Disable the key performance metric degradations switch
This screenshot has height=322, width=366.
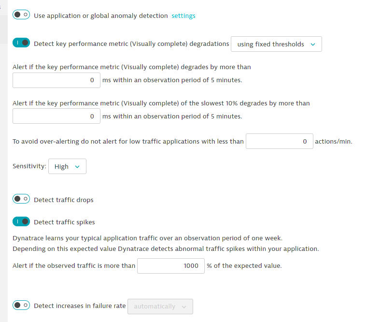pos(21,43)
